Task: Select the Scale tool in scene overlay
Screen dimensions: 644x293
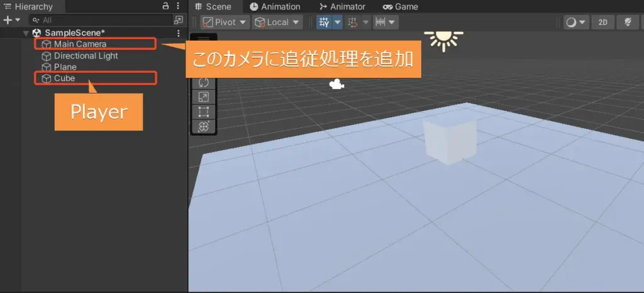Action: tap(203, 97)
